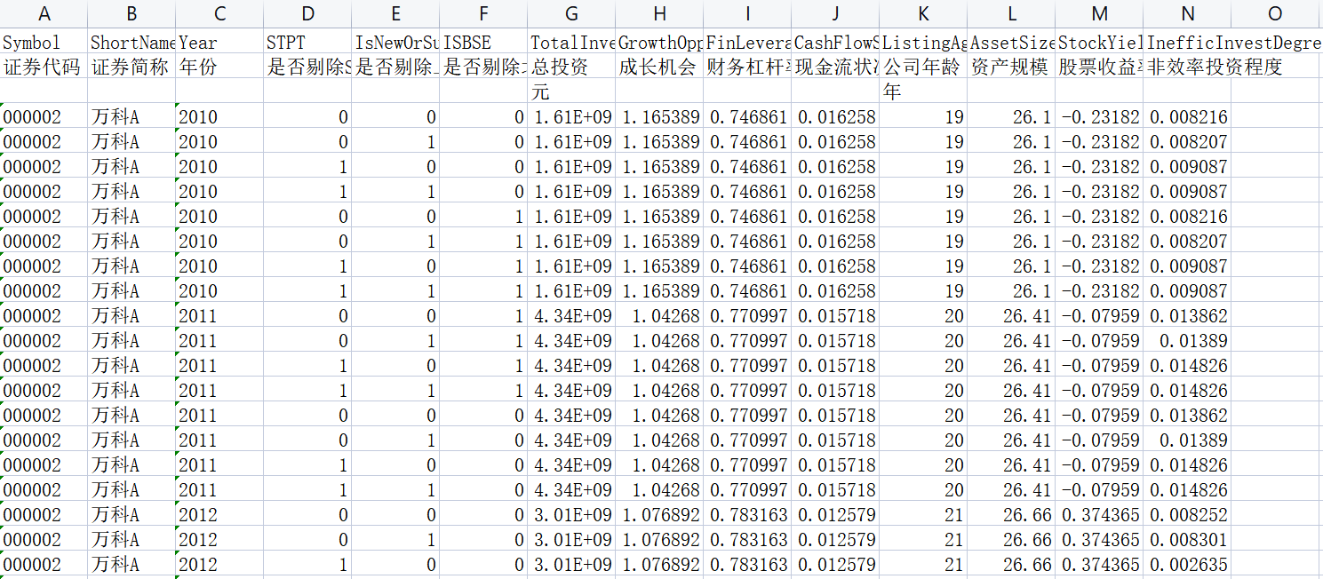
Task: Select 1.076892 in the row ending 0.008301
Action: tap(660, 540)
